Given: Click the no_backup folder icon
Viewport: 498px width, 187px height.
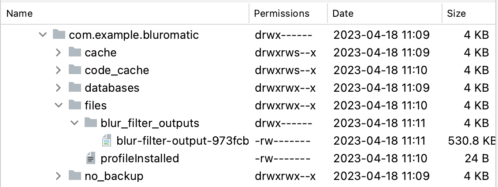Looking at the screenshot, I should click(75, 176).
